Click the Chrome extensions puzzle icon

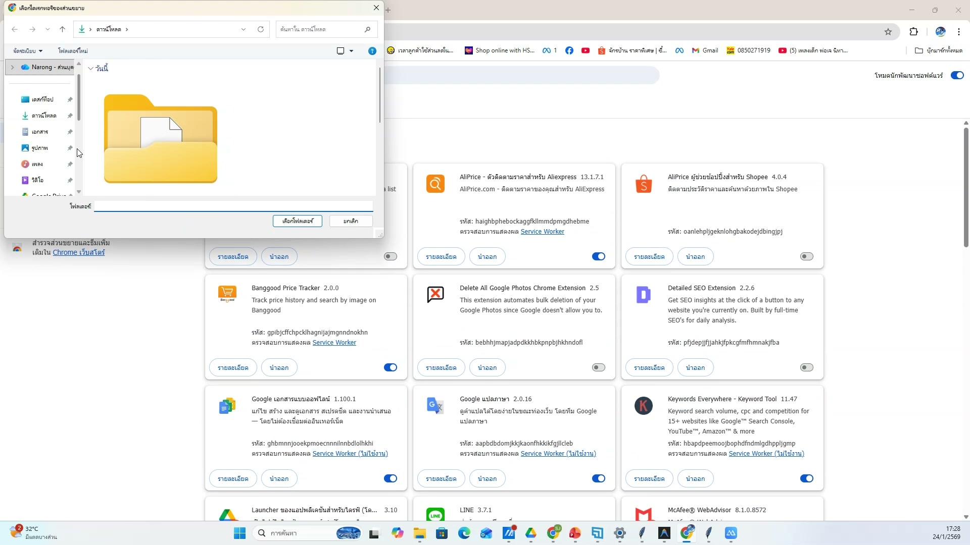click(913, 32)
